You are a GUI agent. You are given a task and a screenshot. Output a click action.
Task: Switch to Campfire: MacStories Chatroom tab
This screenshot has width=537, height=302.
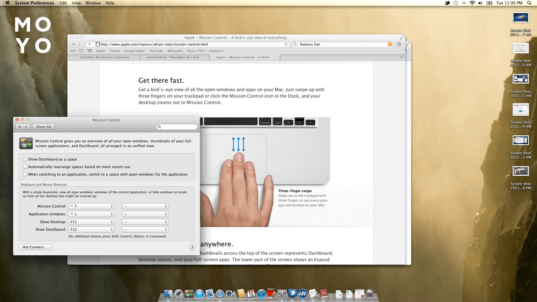[x=104, y=57]
